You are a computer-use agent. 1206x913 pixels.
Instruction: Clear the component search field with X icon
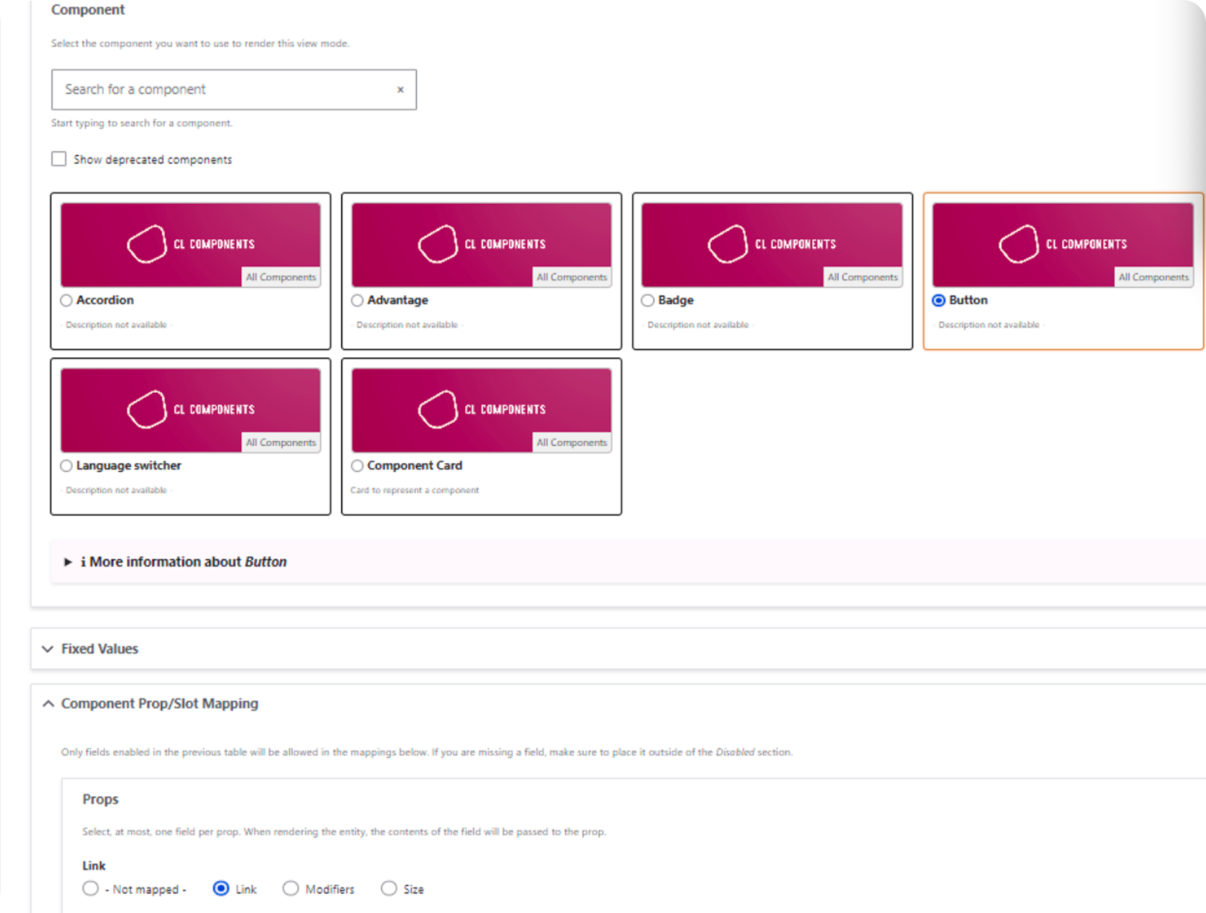tap(400, 90)
